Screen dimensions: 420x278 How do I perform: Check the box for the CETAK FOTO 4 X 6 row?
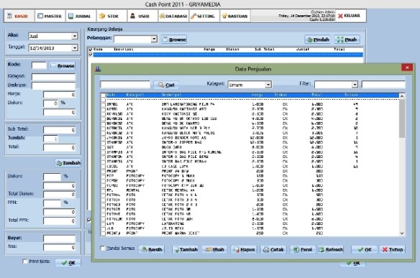104,195
